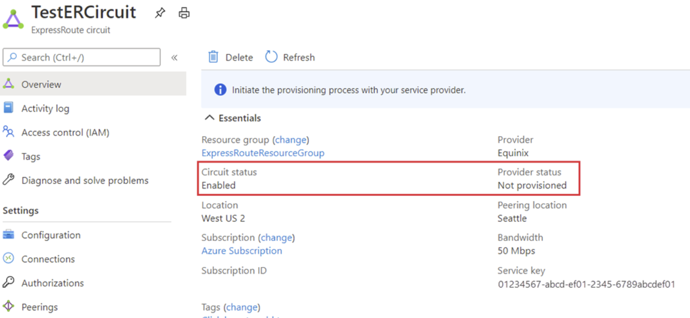This screenshot has width=690, height=318.
Task: Open the Peerings settings page
Action: coord(39,307)
